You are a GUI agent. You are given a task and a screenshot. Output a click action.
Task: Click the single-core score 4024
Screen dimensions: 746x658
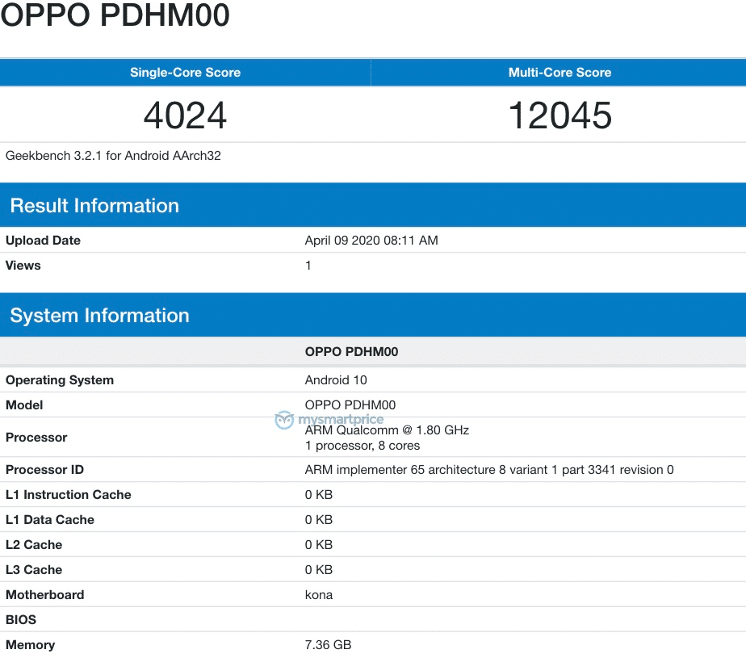coord(185,115)
